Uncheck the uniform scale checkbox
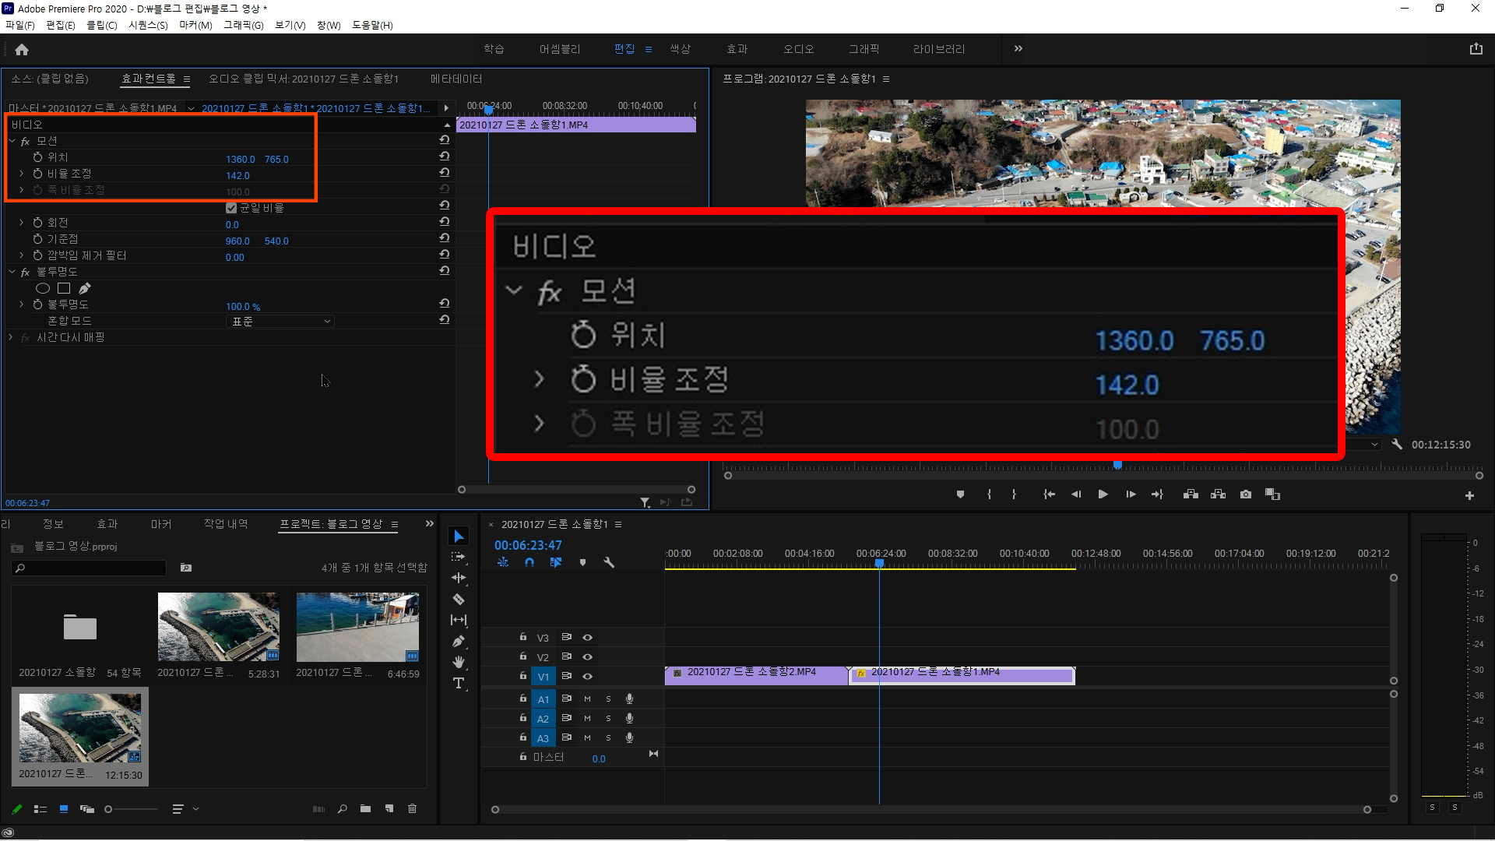 231,208
